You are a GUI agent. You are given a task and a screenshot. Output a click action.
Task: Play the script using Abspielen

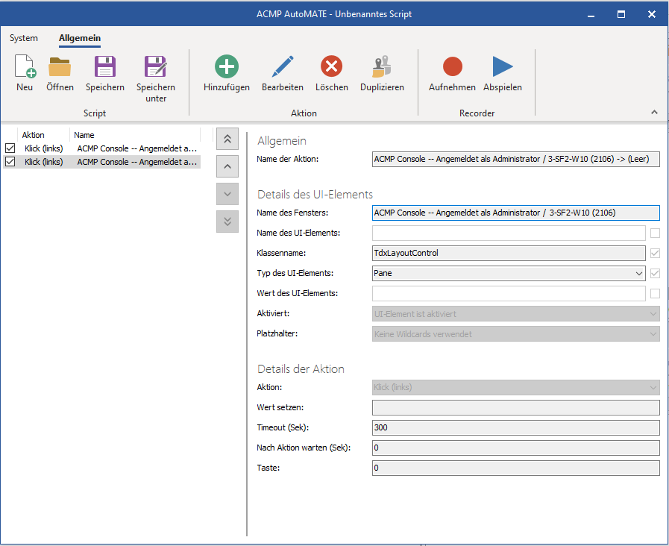502,72
